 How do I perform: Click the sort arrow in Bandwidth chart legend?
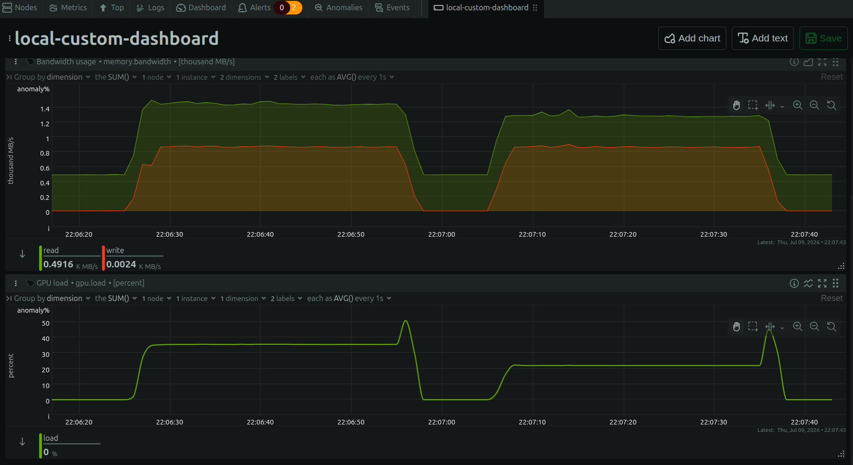pyautogui.click(x=22, y=254)
